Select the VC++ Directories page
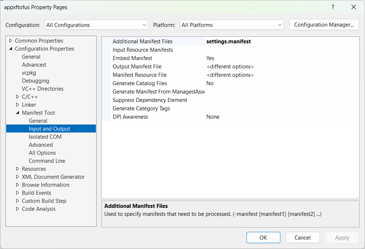 coord(43,89)
